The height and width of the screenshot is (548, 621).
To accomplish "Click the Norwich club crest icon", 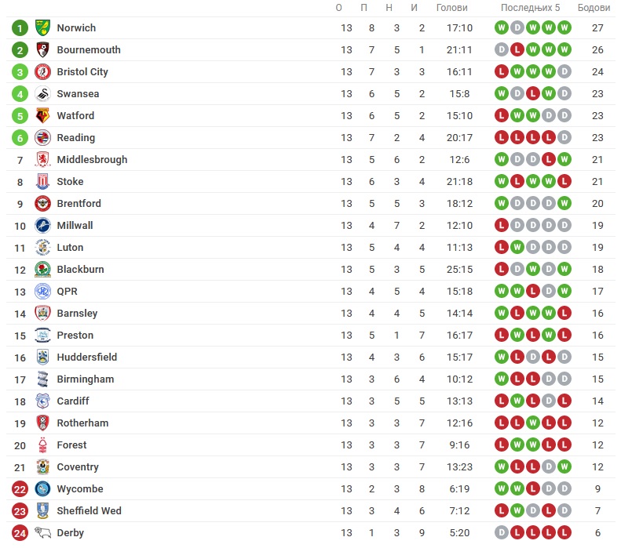I will [42, 27].
